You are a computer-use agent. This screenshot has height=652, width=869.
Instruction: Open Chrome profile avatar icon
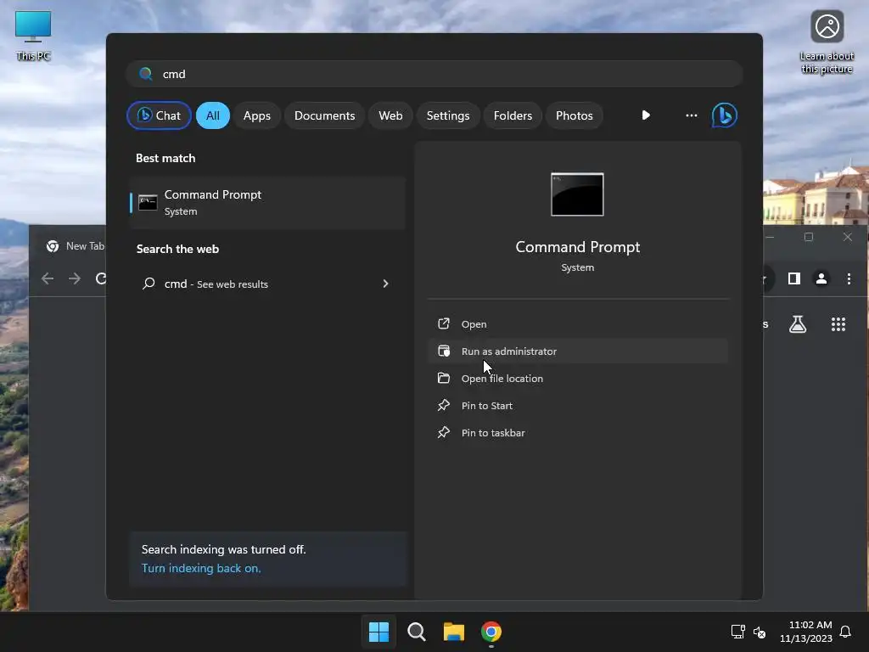tap(821, 278)
